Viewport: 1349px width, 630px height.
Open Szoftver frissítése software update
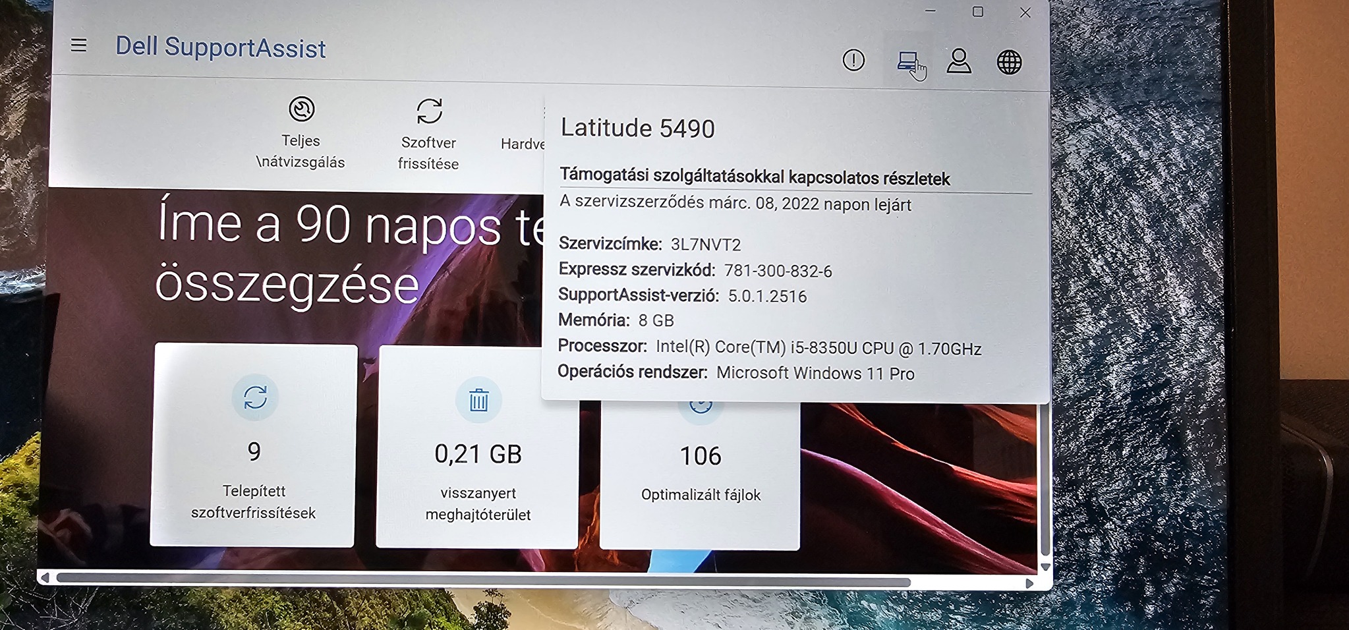pos(428,134)
